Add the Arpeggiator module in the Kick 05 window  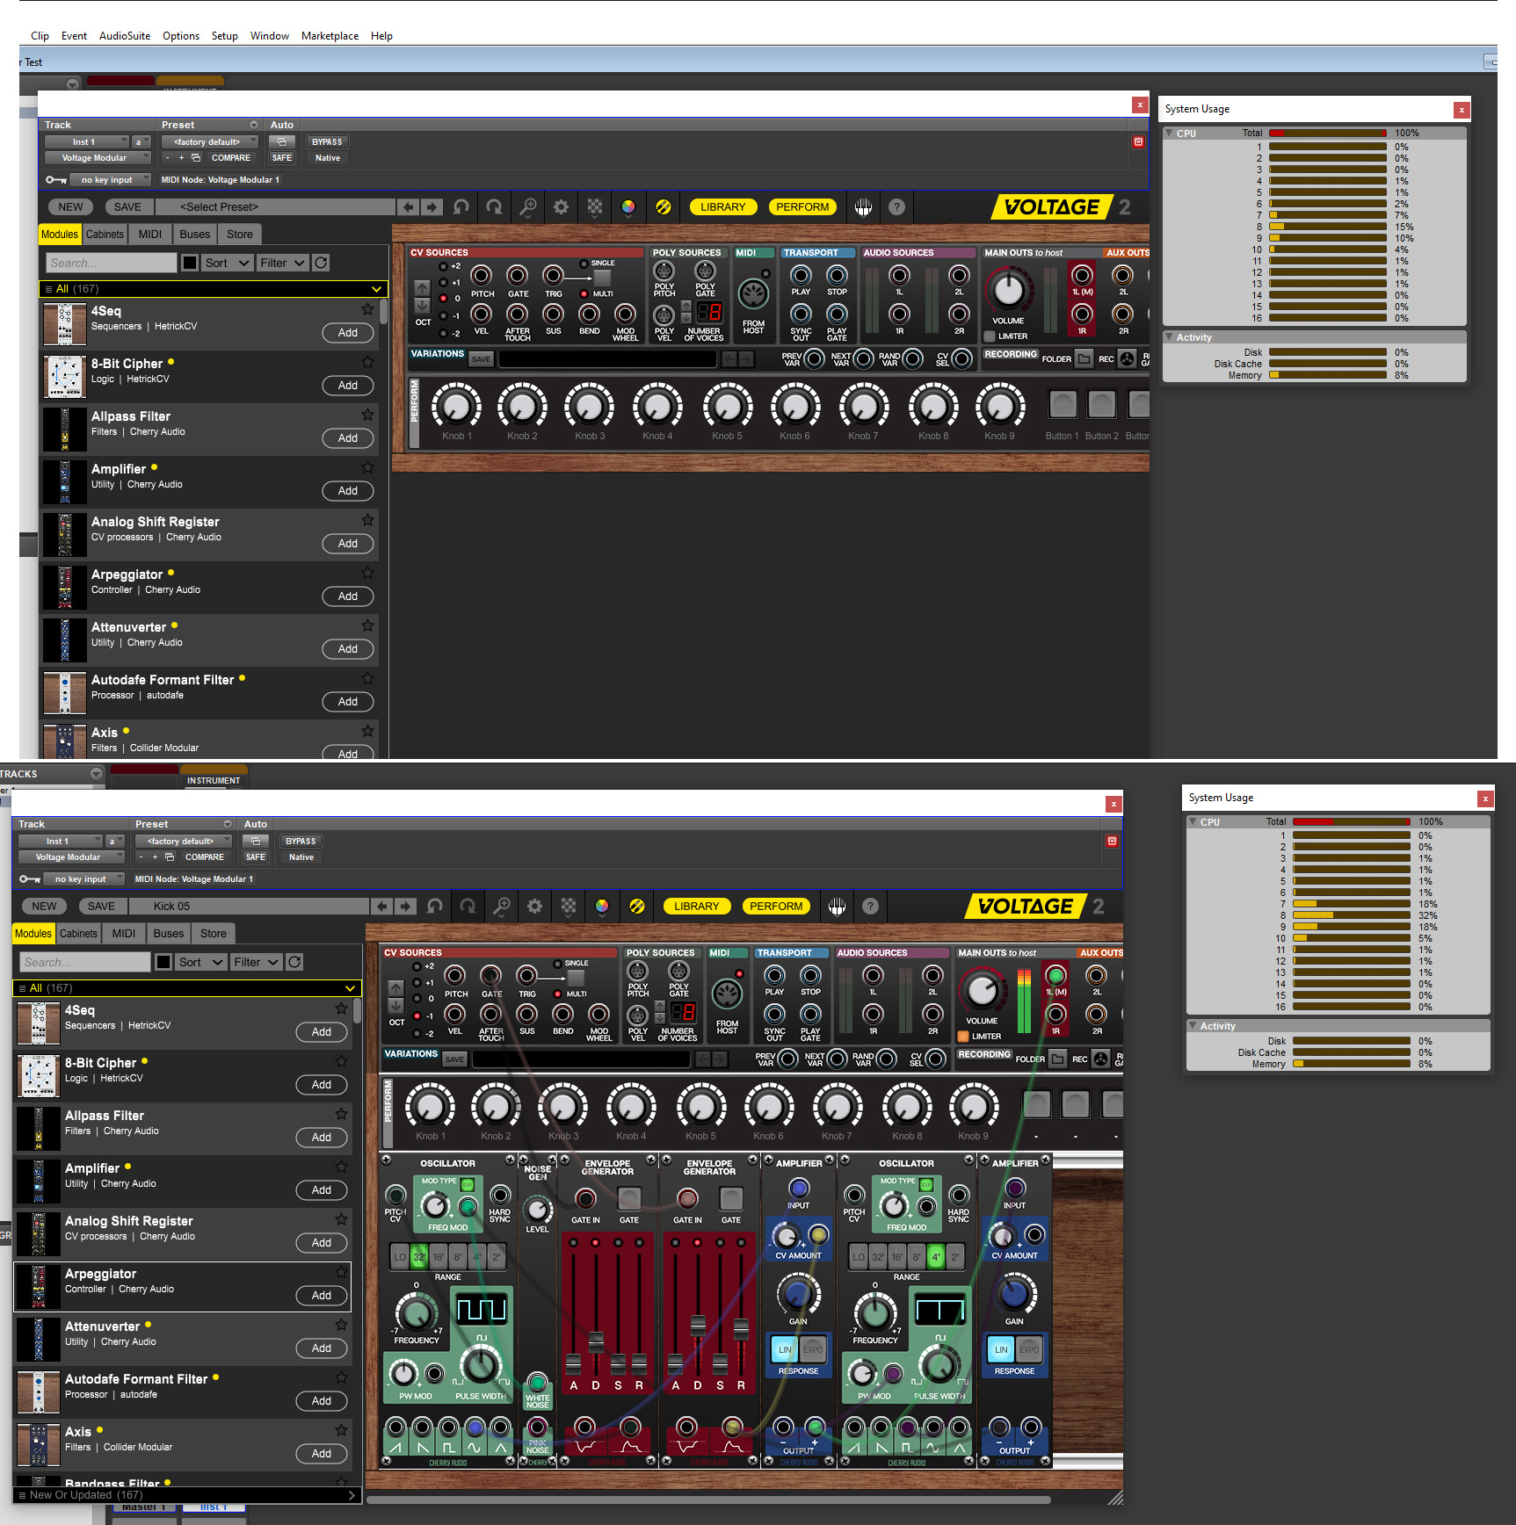[322, 1295]
